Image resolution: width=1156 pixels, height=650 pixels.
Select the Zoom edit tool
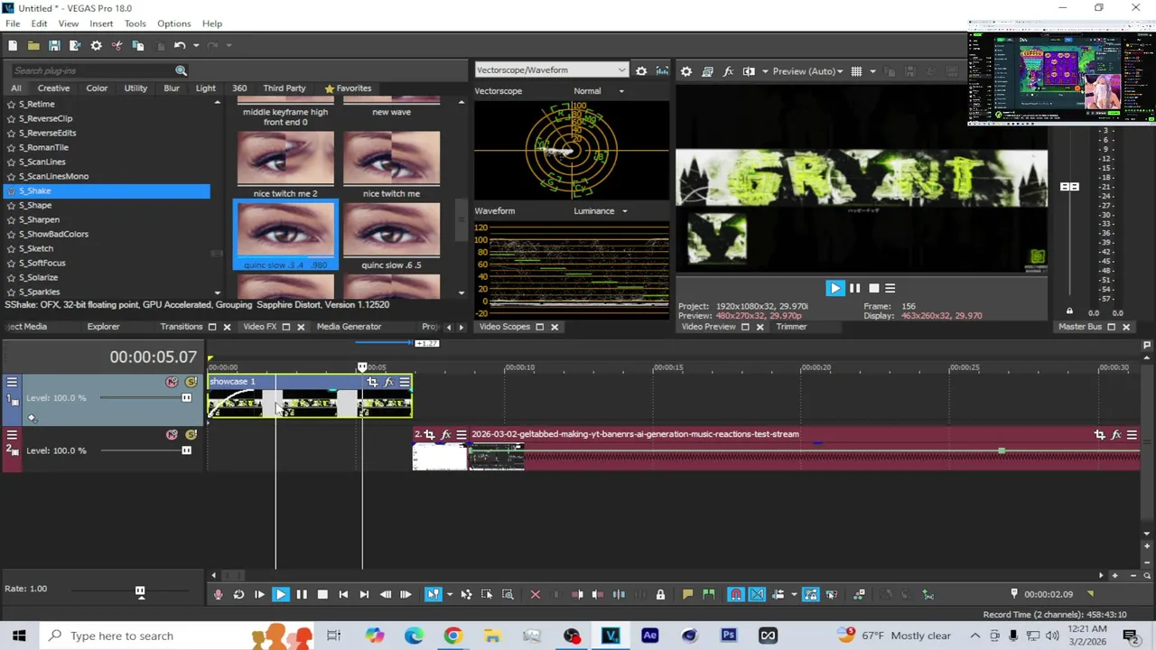(508, 594)
